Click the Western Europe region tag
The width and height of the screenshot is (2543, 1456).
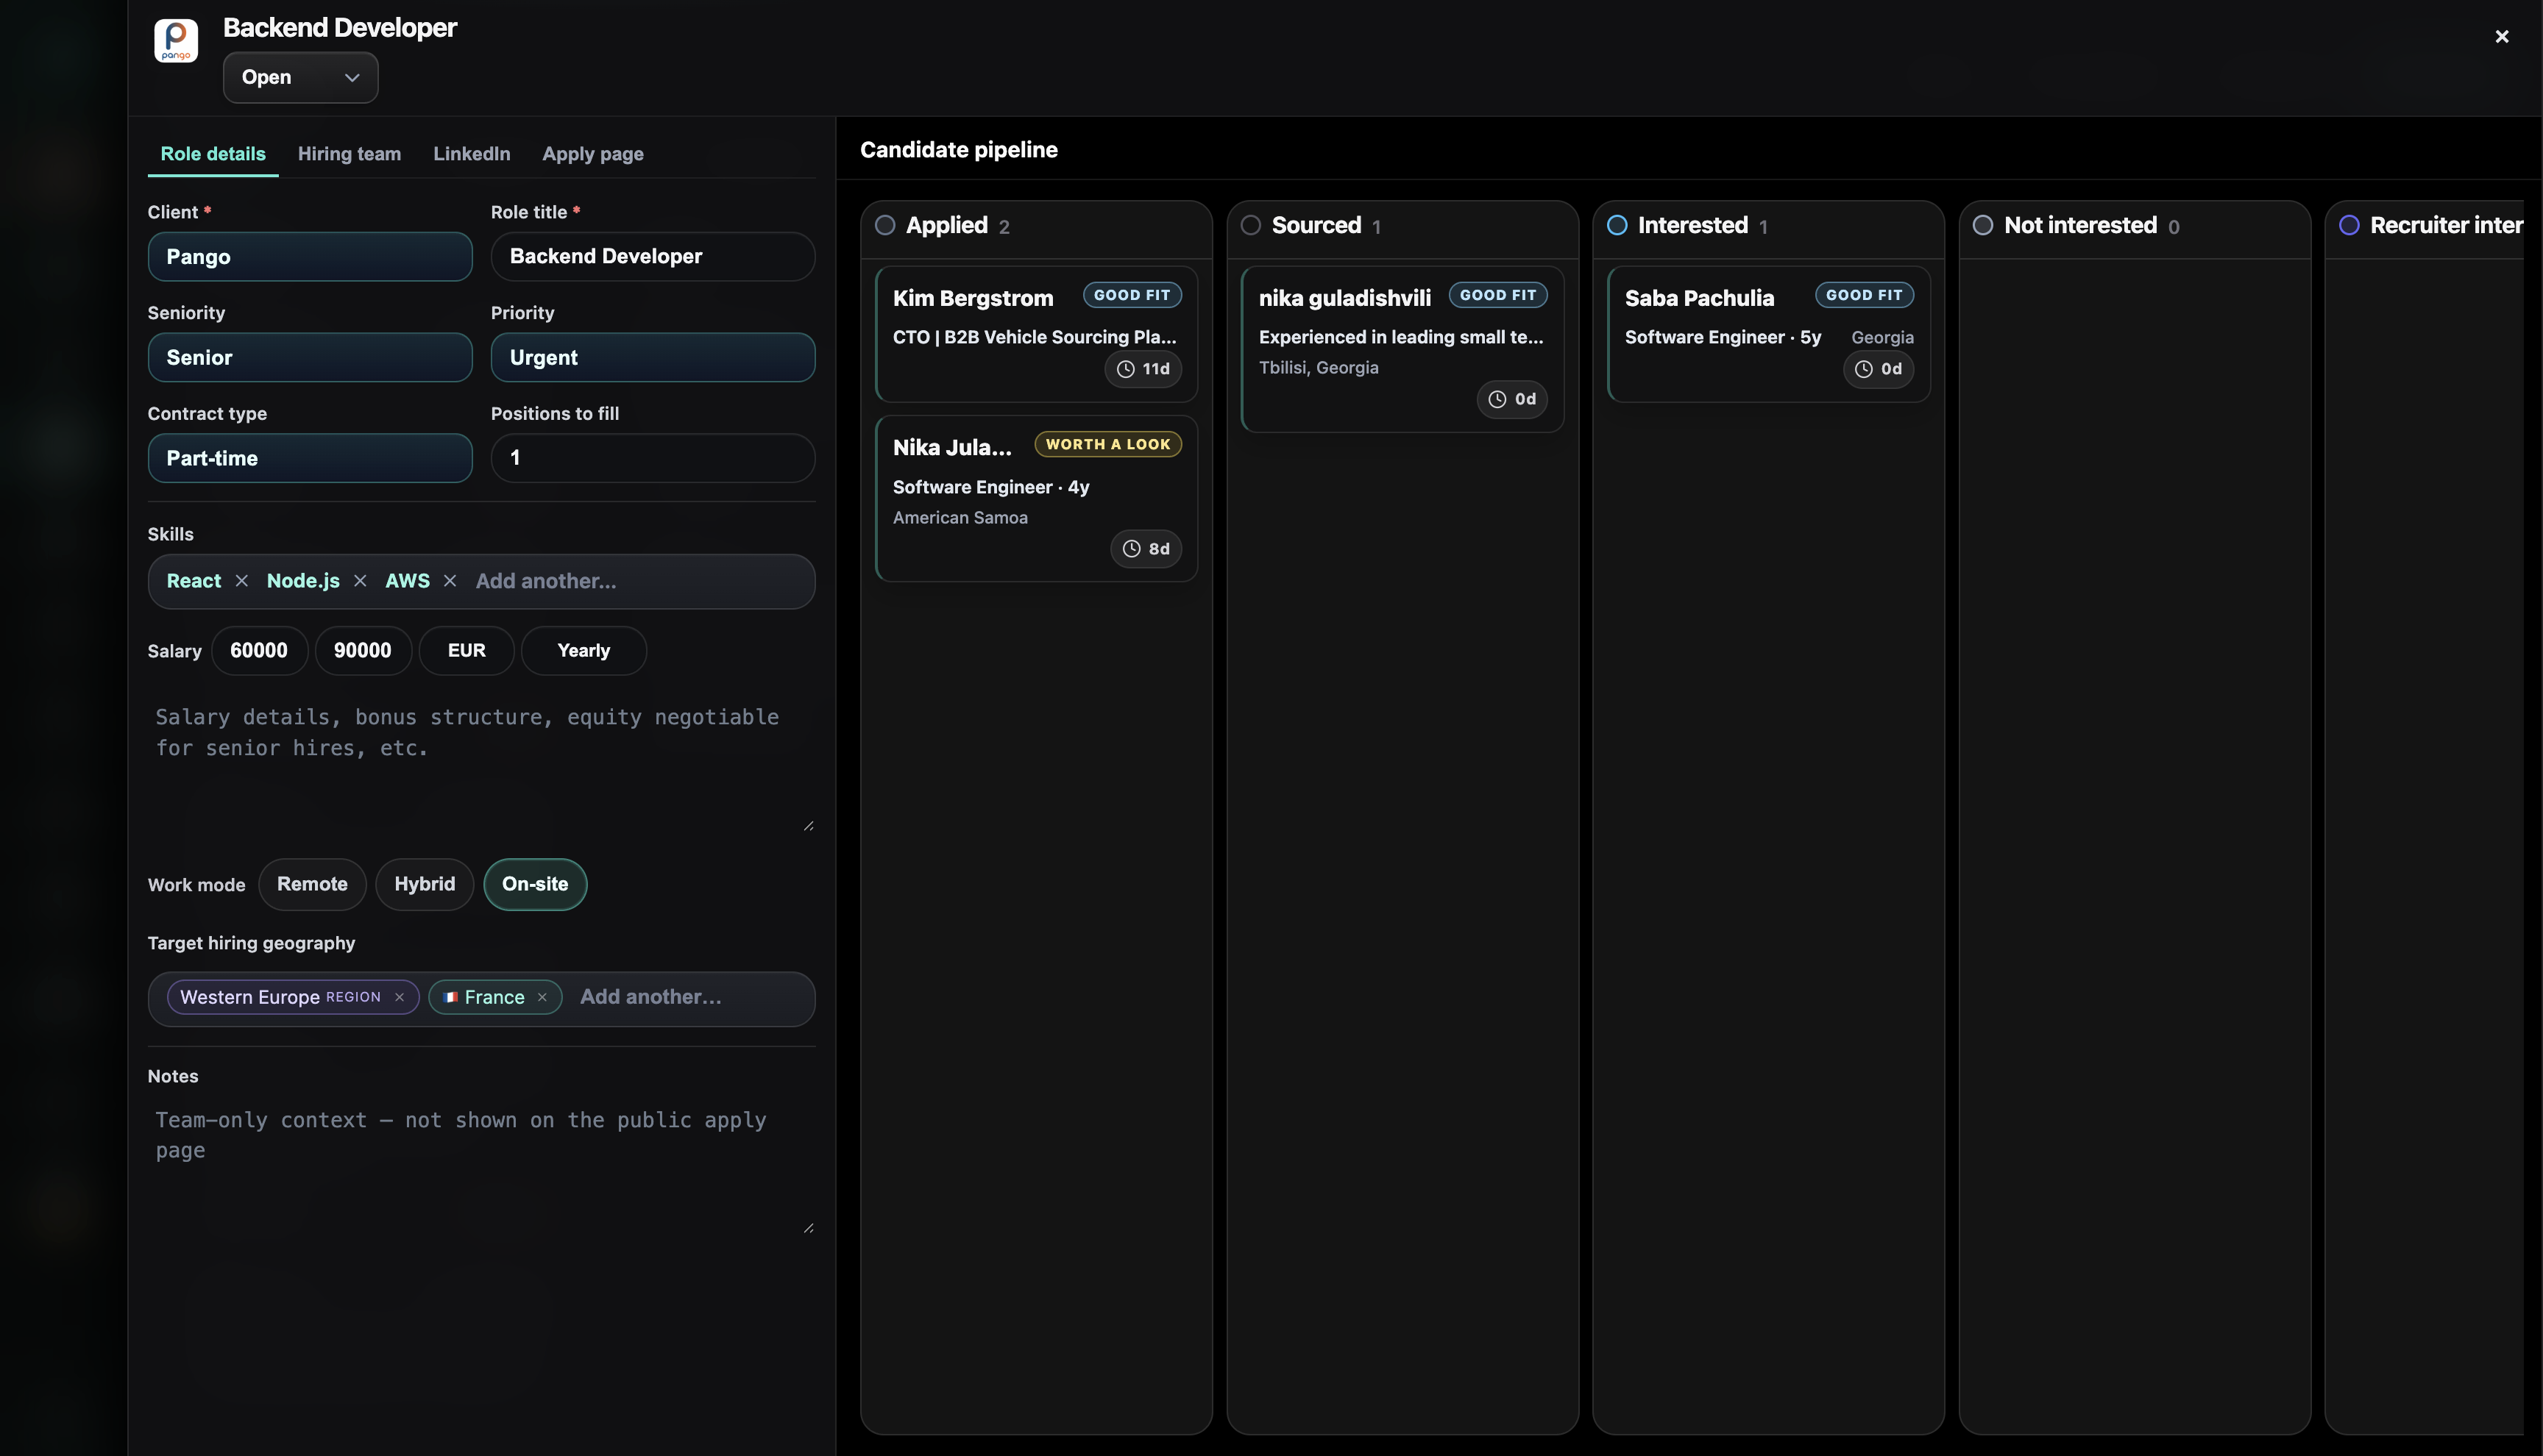pos(293,997)
